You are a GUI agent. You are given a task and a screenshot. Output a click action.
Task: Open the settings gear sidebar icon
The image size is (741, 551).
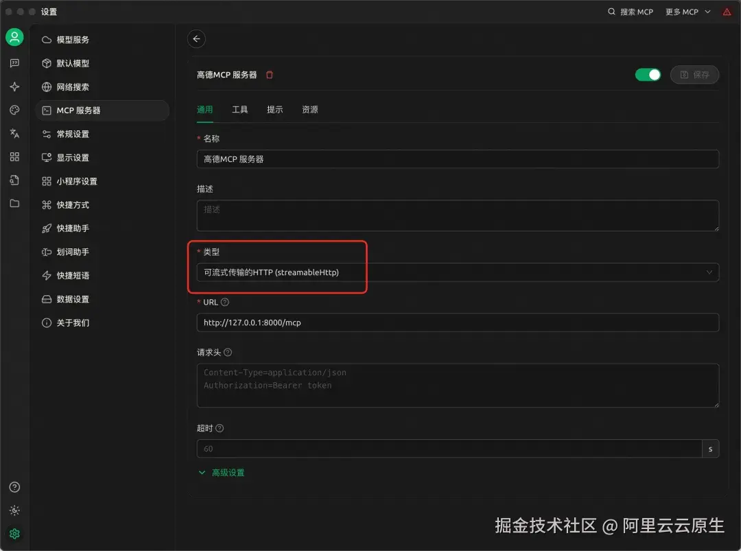[x=14, y=534]
